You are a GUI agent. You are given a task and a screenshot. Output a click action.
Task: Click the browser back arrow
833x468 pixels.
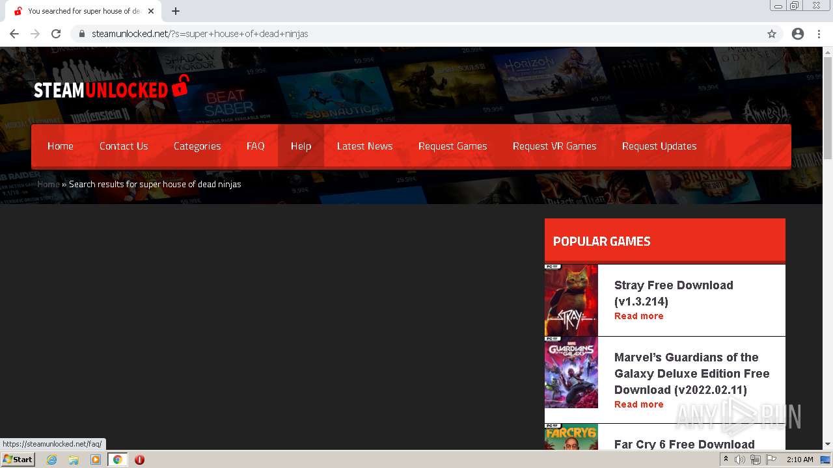(14, 34)
